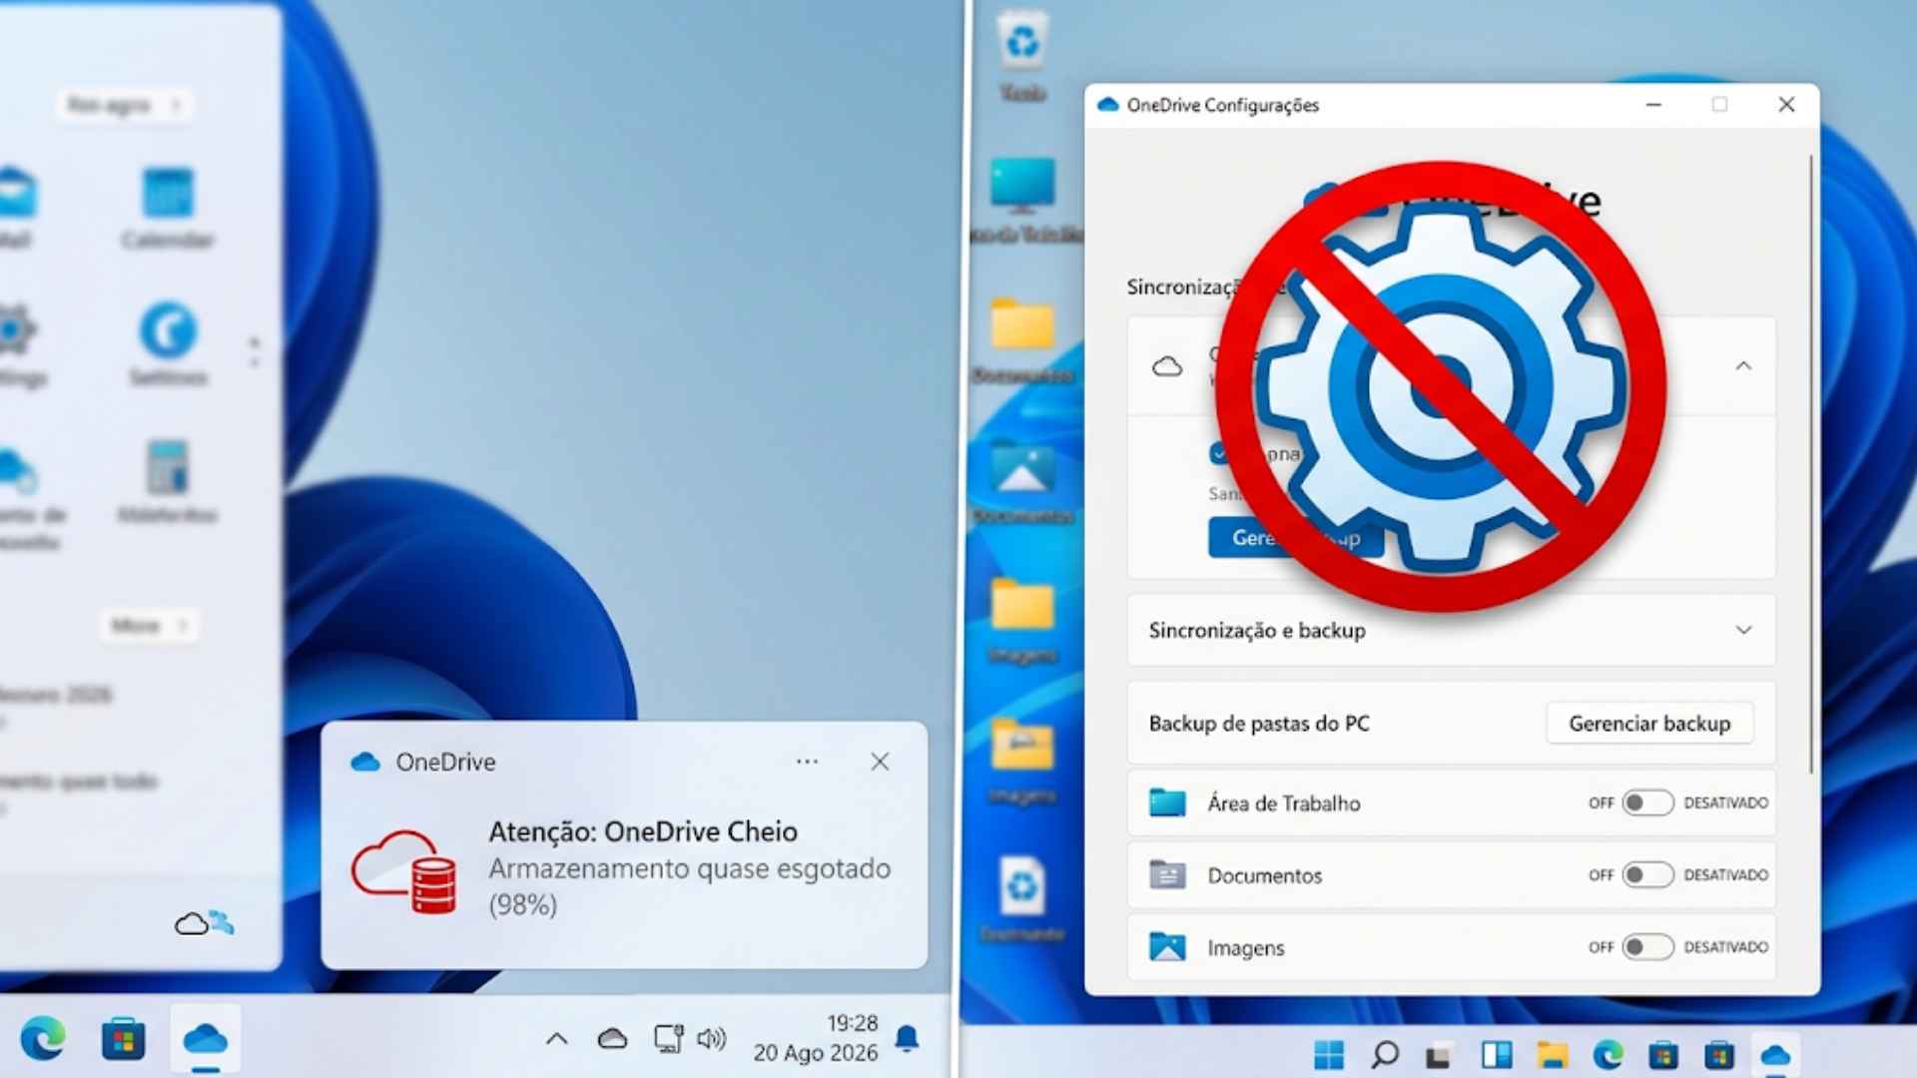Select the Backup de pastas do PC label

[x=1259, y=724]
